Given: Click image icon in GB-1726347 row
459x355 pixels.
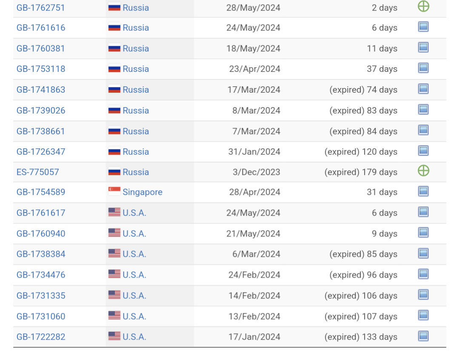Looking at the screenshot, I should pos(423,151).
